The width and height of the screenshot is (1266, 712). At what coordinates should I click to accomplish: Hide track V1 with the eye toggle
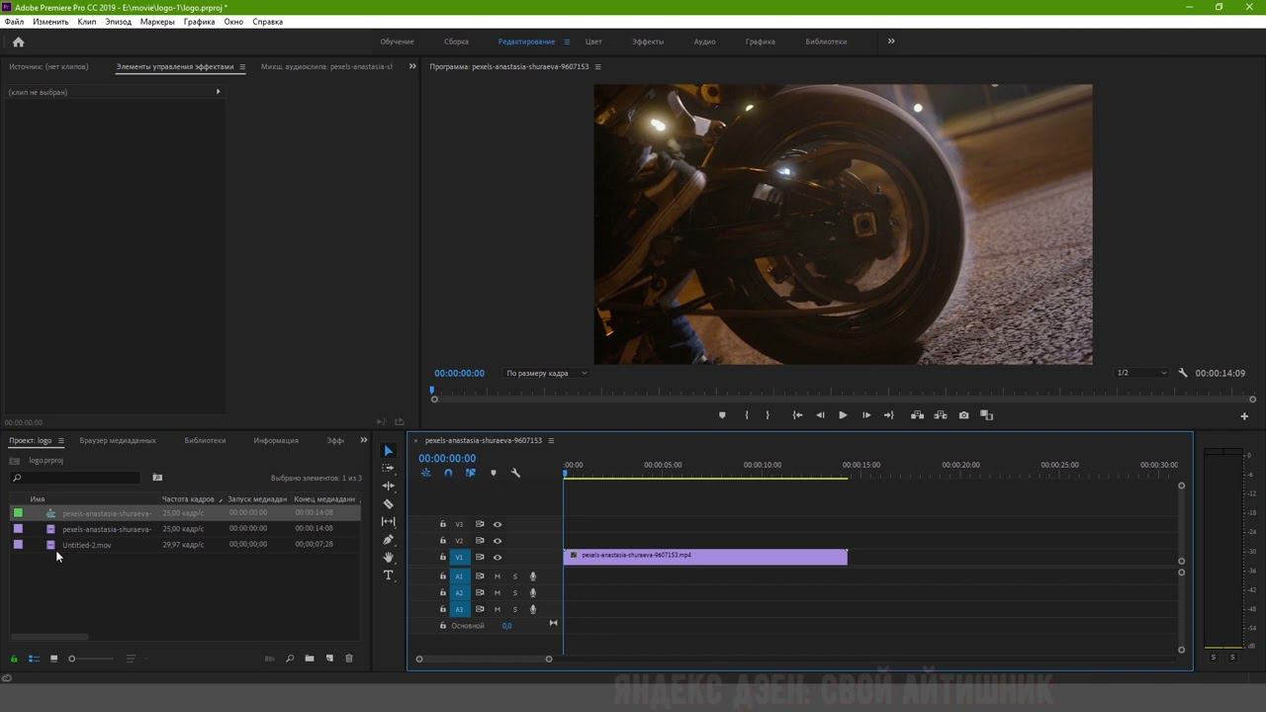(x=497, y=558)
